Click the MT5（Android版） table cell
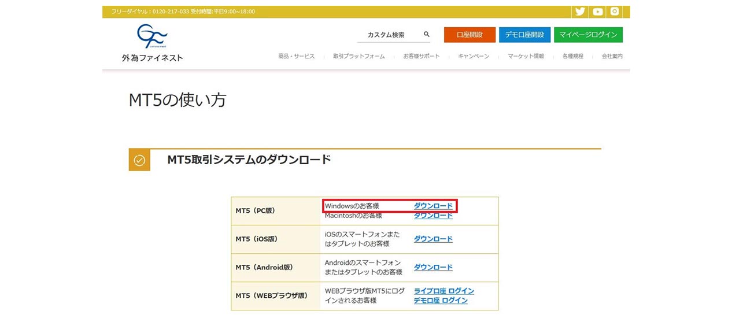The width and height of the screenshot is (732, 333). point(276,267)
